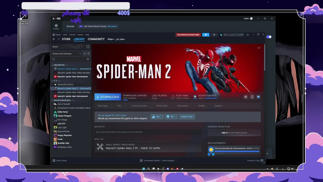The height and width of the screenshot is (182, 323).
Task: Select Lies of P in the library list
Action: 61,124
